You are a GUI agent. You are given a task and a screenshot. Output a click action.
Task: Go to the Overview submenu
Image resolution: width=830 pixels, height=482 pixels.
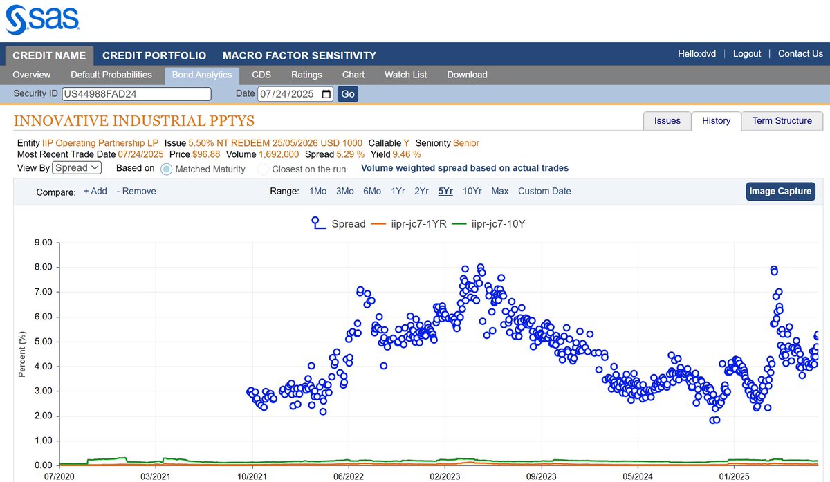[32, 75]
